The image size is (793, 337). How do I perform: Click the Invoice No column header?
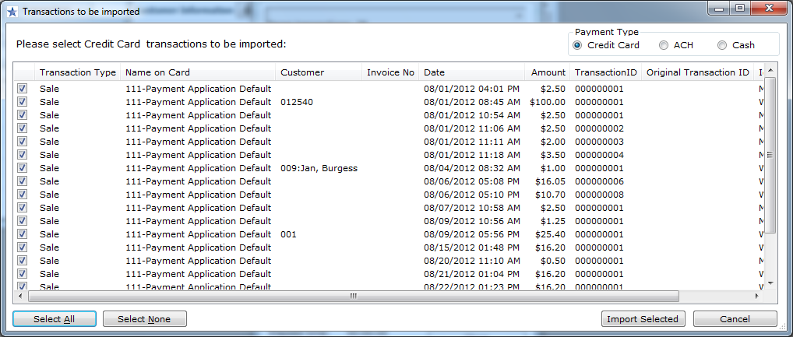tap(389, 72)
